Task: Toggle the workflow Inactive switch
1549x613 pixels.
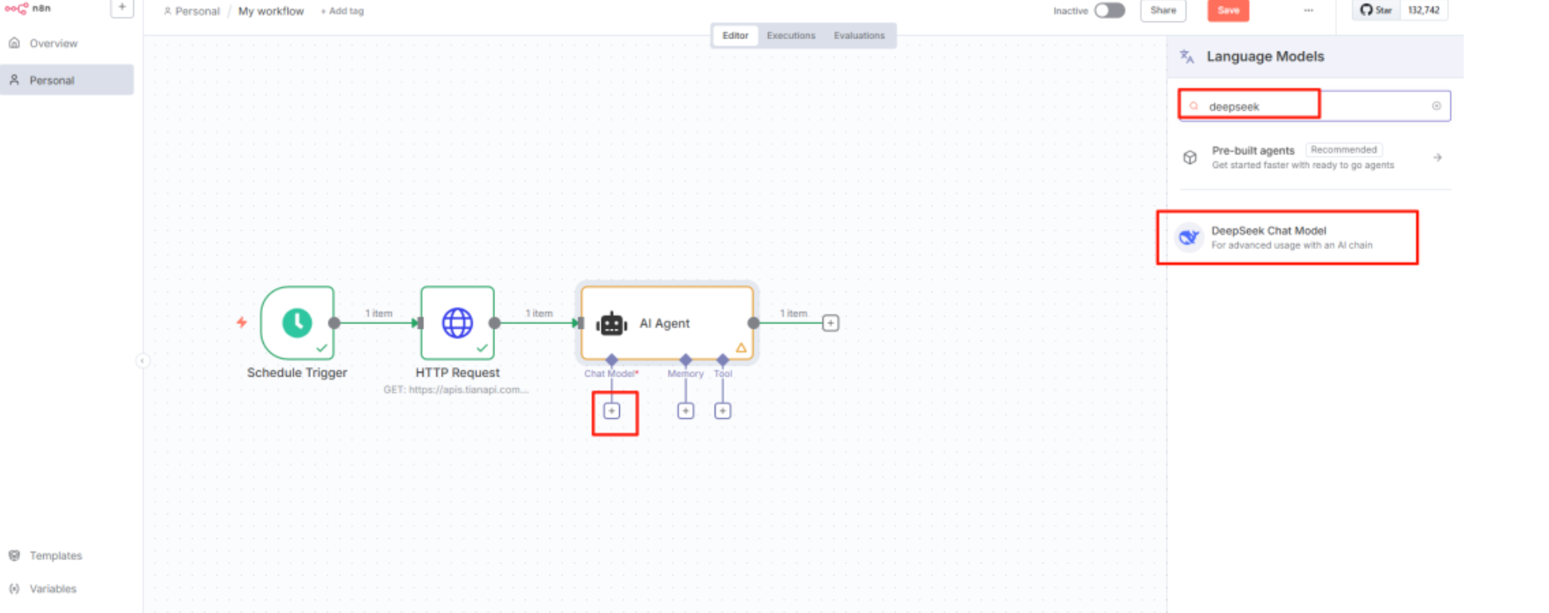Action: tap(1109, 10)
